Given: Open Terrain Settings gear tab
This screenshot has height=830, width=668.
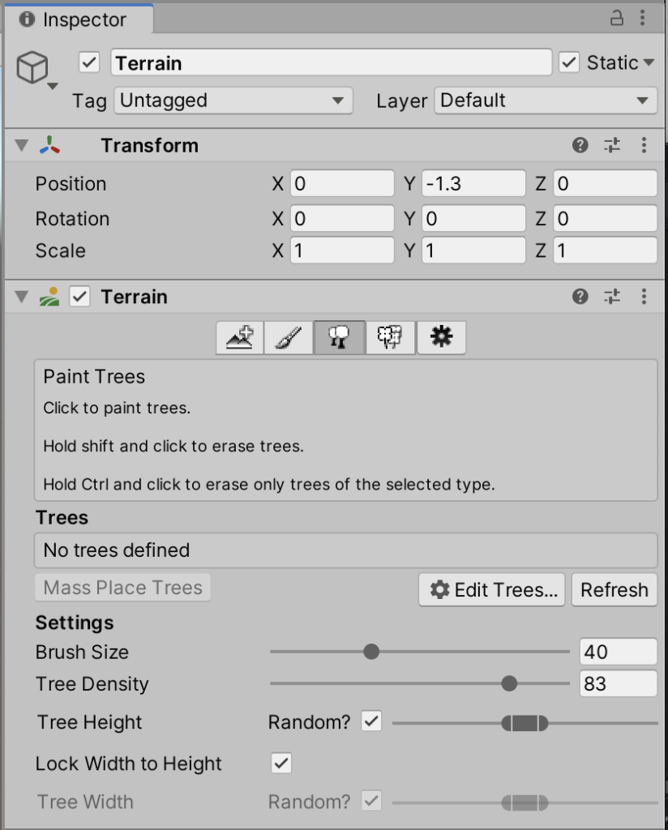Looking at the screenshot, I should coord(441,338).
